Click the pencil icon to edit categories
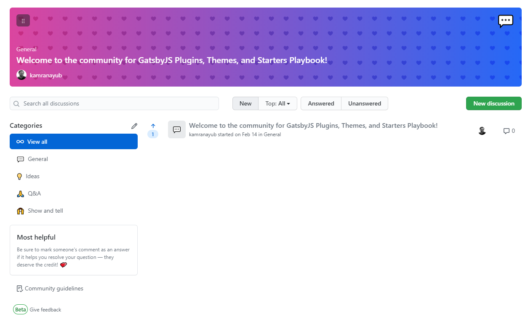 click(x=134, y=126)
